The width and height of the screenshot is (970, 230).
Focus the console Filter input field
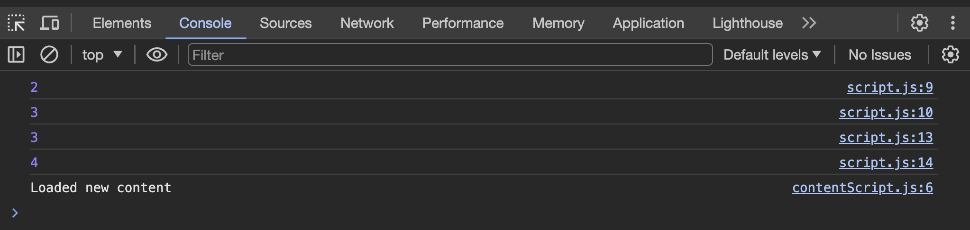tap(450, 55)
